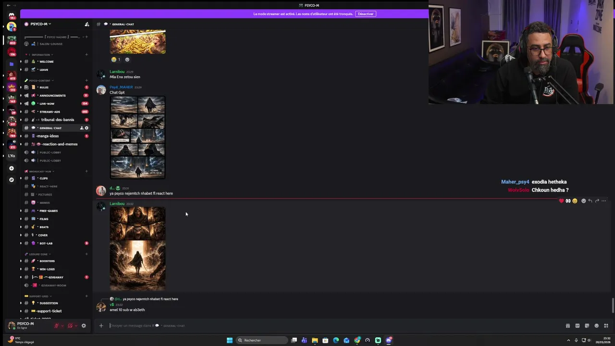
Task: Click laughing emoji reaction with count 1
Action: coord(116,60)
